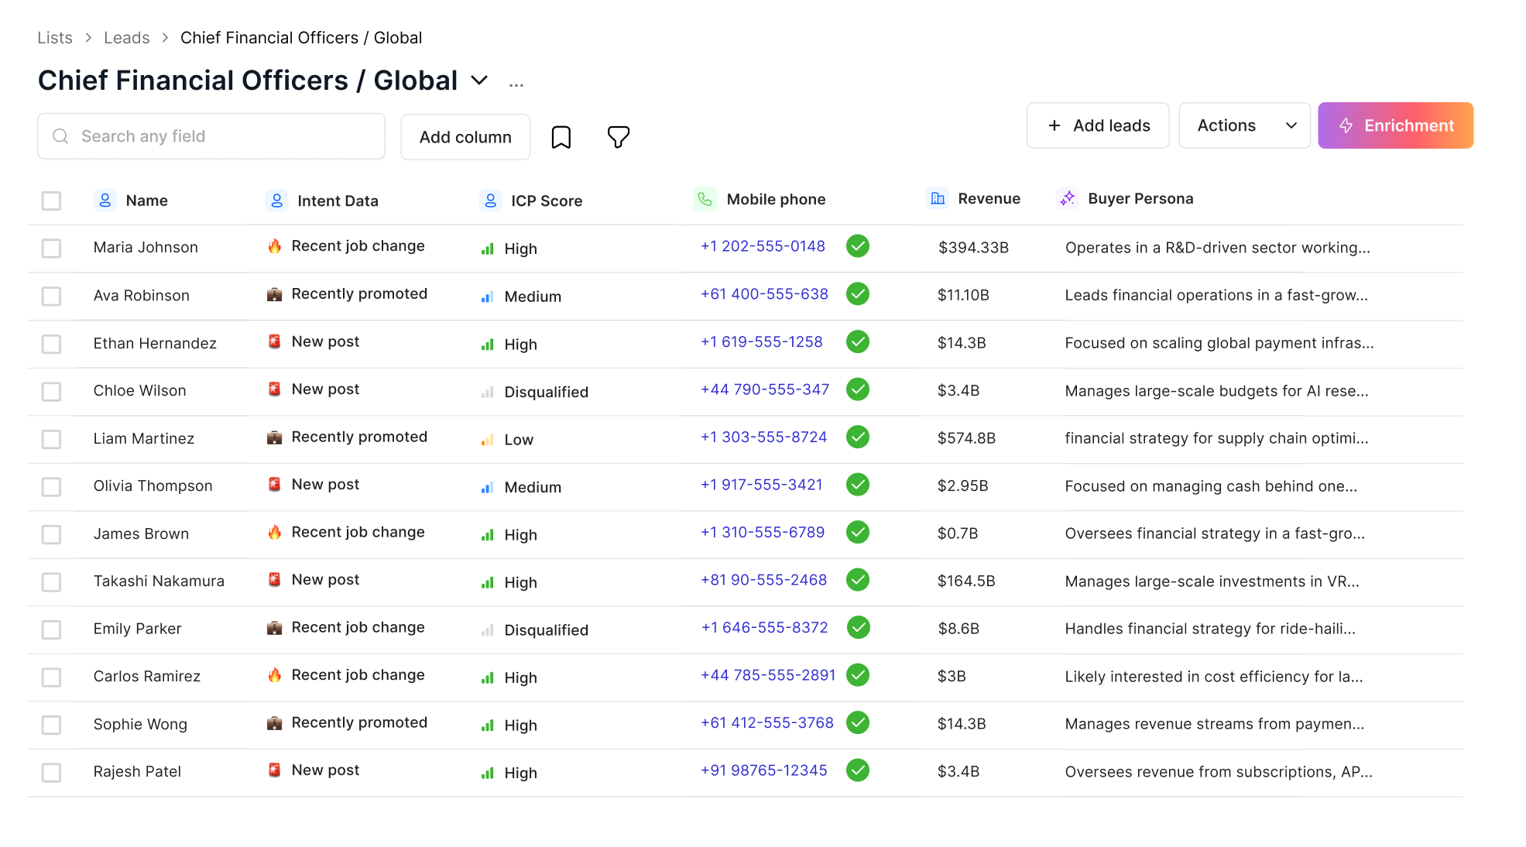Click into the Search any field box

coord(211,136)
